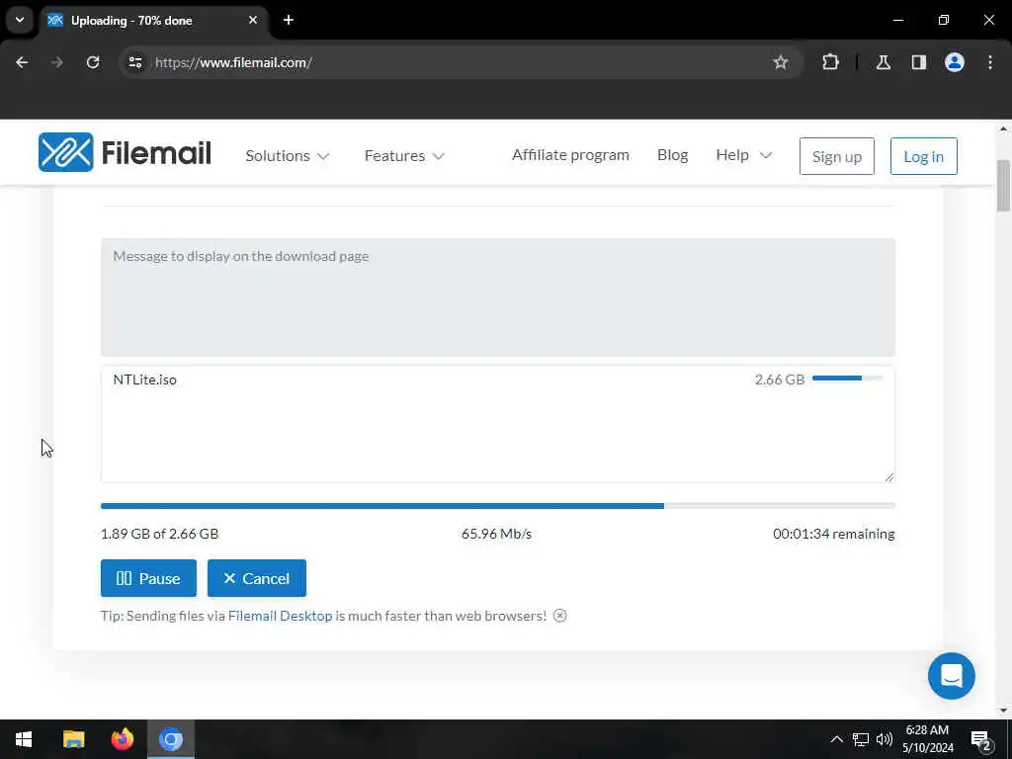Click the Log in button

click(924, 156)
